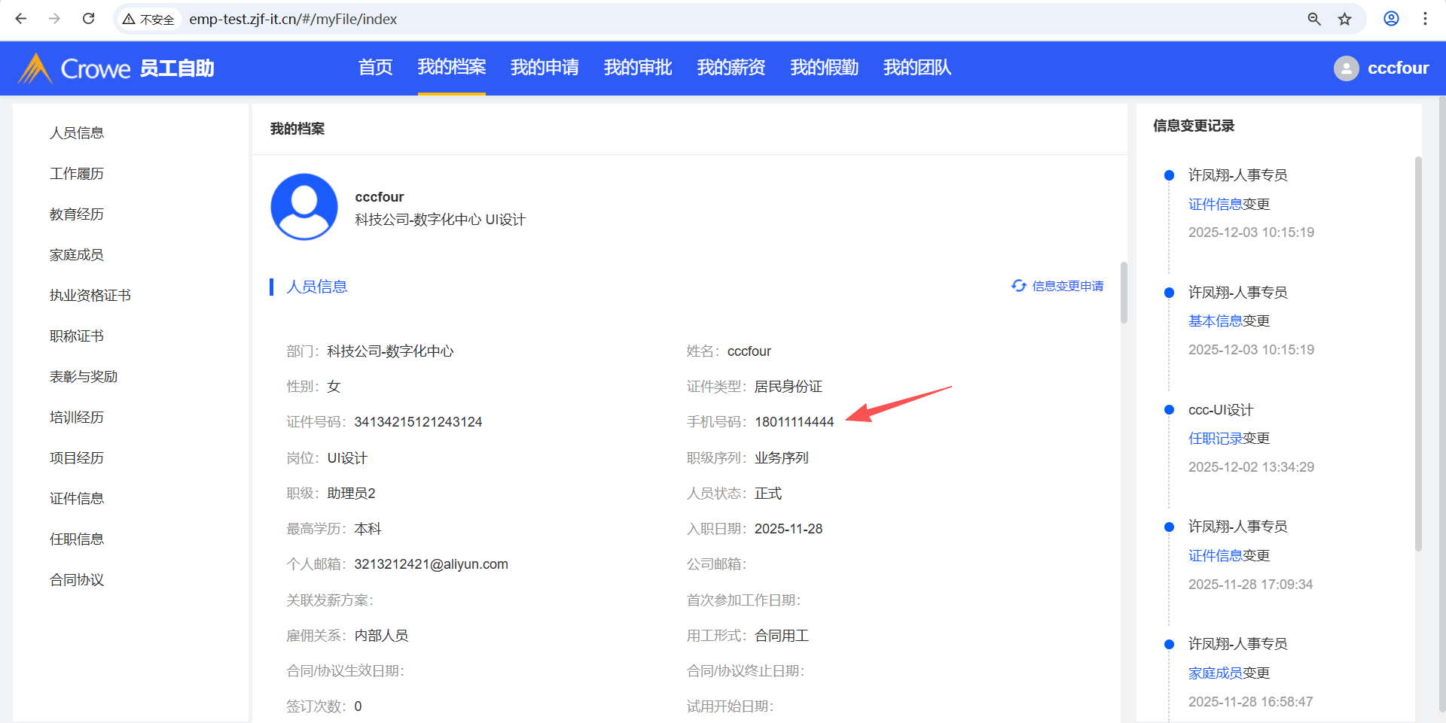This screenshot has height=723, width=1446.
Task: Switch to the 我的薪资 tab
Action: (x=731, y=68)
